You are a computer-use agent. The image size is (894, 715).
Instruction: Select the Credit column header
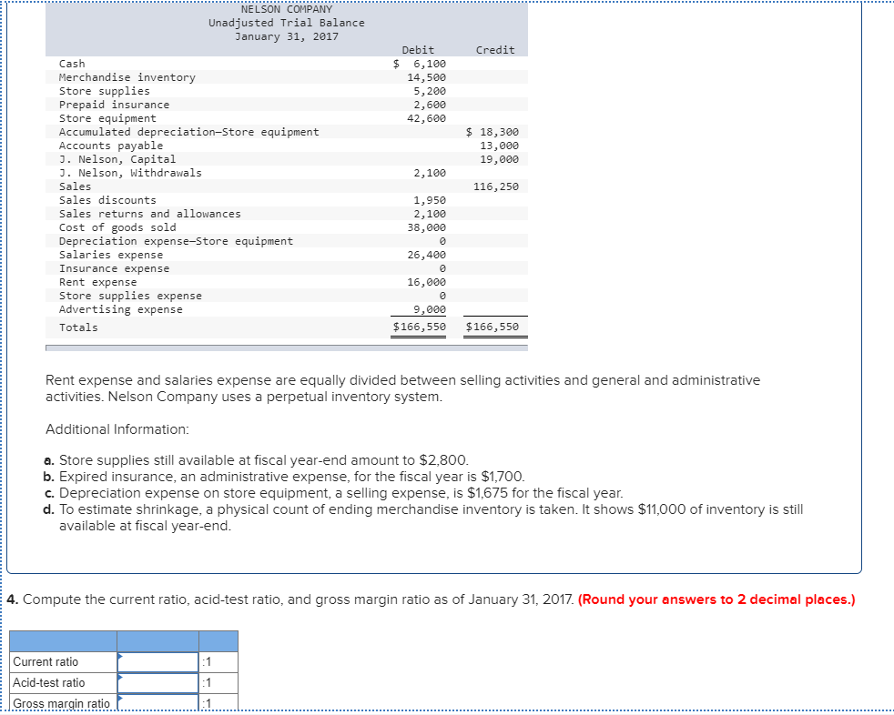[x=494, y=50]
